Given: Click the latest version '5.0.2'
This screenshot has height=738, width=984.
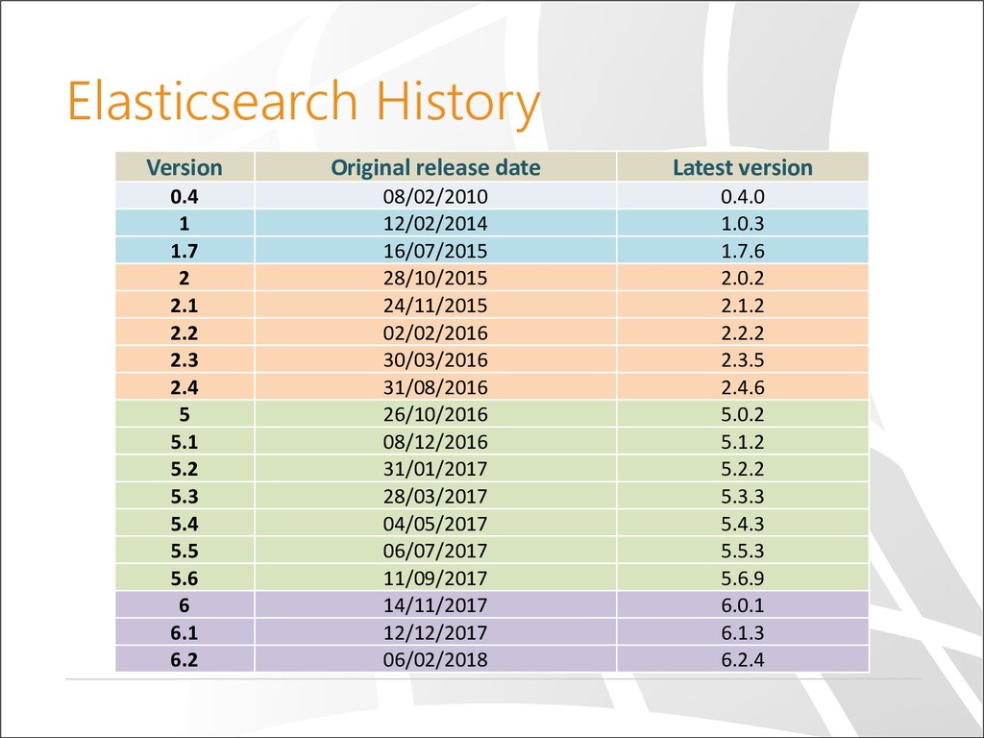Looking at the screenshot, I should click(743, 415).
